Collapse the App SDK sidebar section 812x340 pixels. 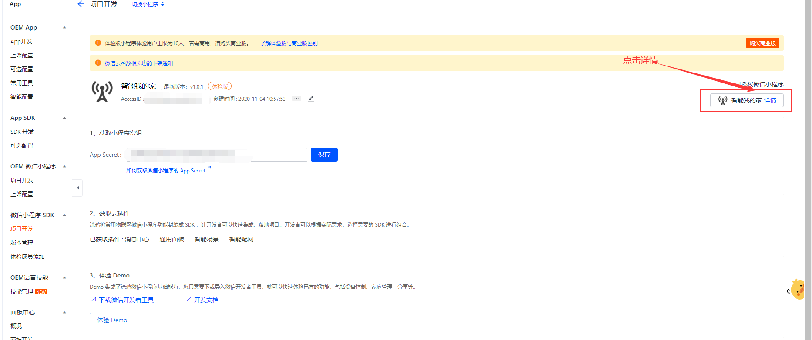[x=64, y=118]
